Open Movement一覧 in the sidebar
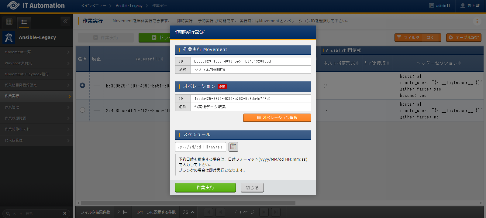This screenshot has width=486, height=218. (36, 52)
